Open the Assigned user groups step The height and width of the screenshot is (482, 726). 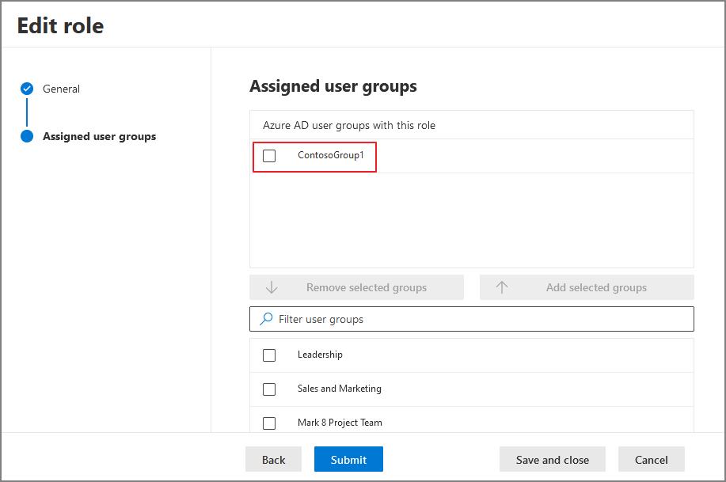100,137
